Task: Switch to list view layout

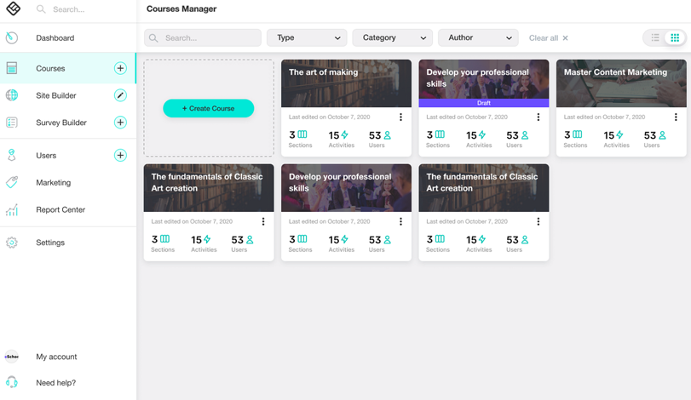Action: pyautogui.click(x=655, y=37)
